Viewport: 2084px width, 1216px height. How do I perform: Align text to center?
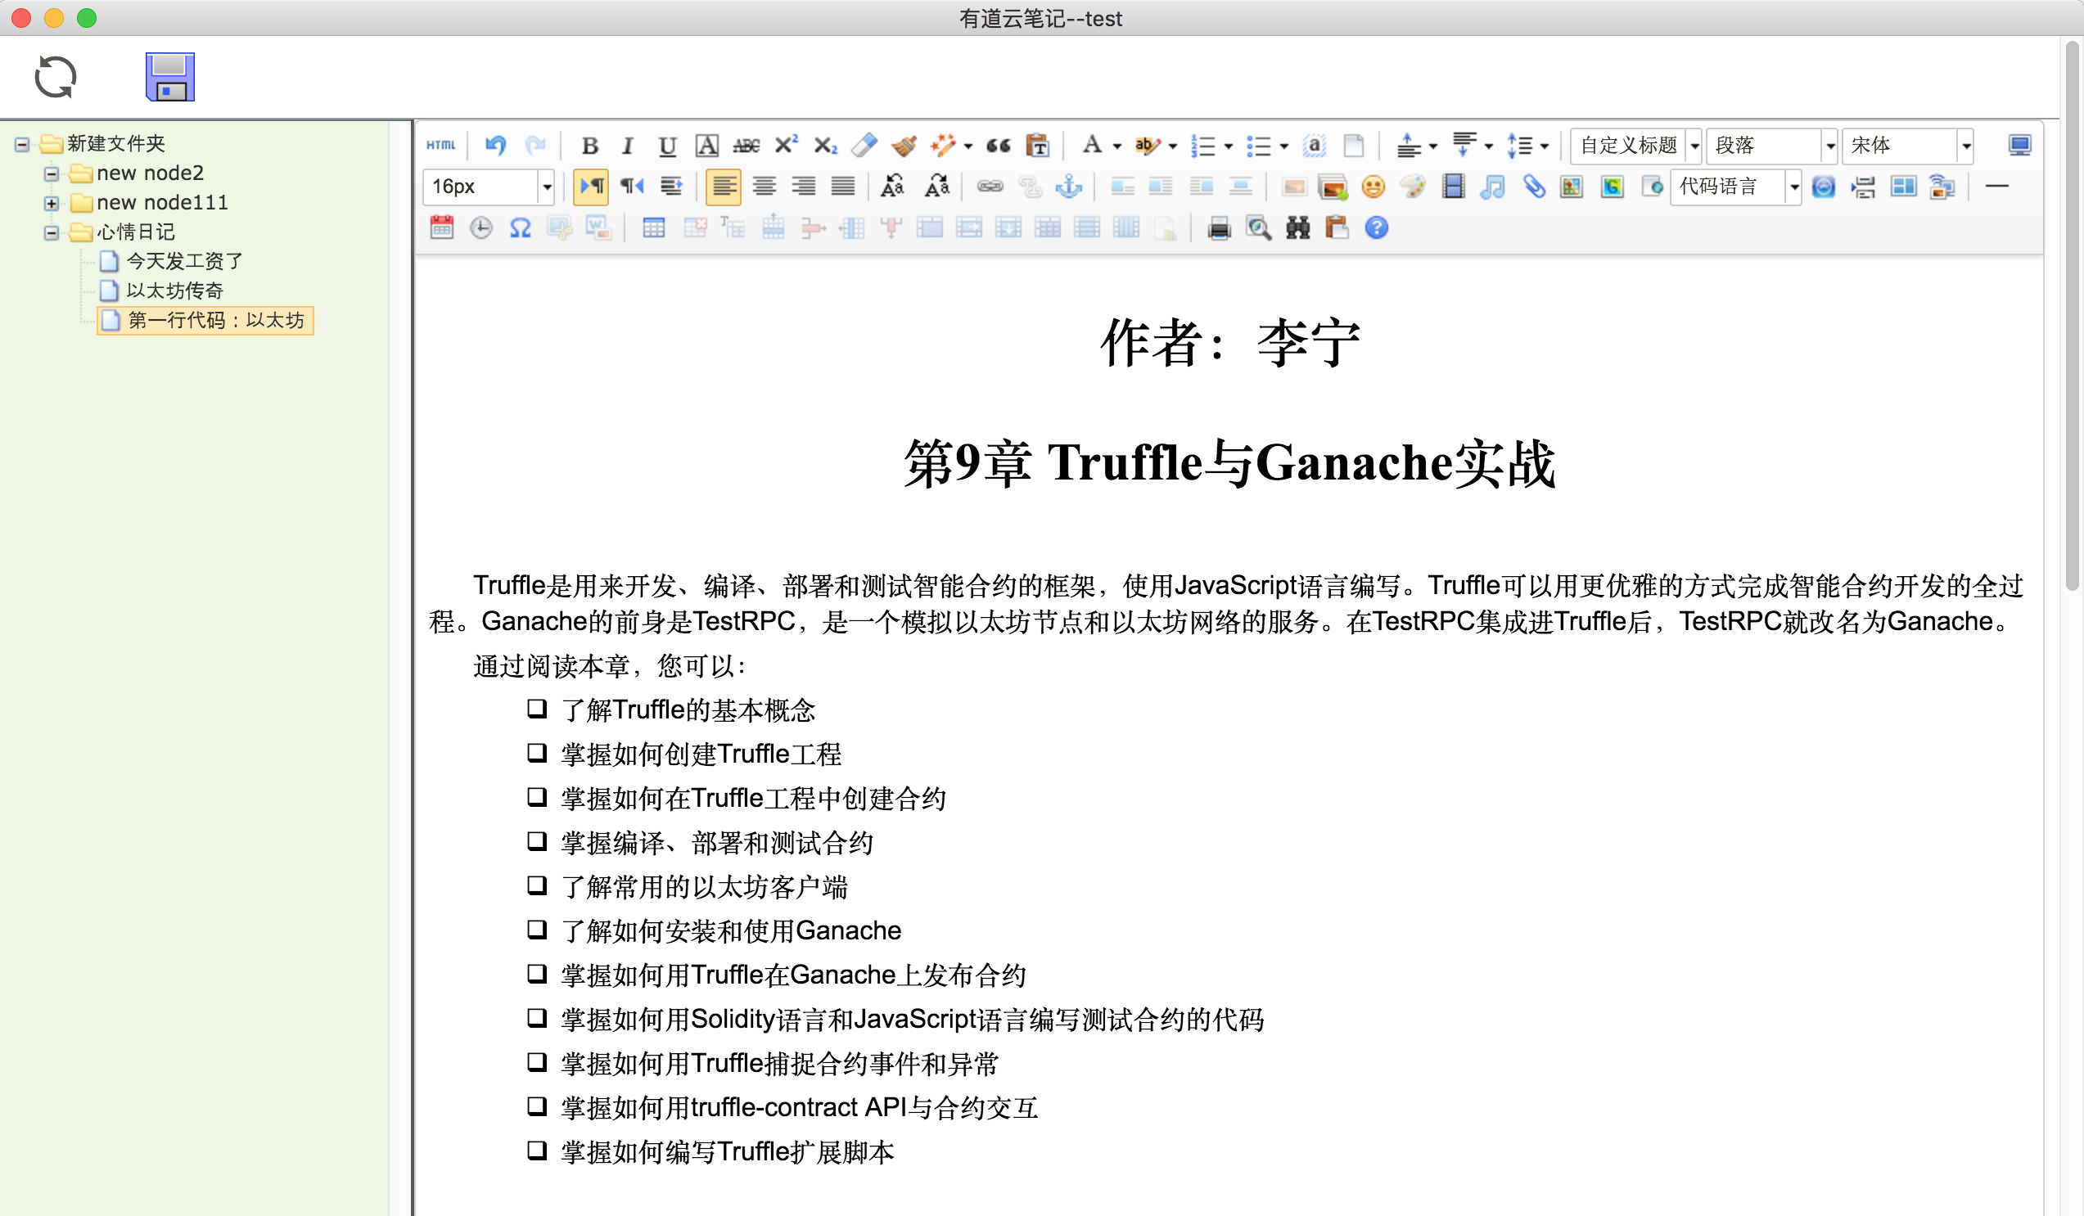point(765,187)
